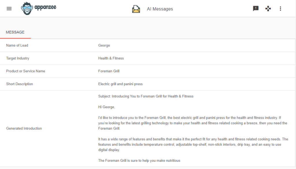Click the Appanzee monkey logo
The width and height of the screenshot is (296, 169).
[27, 8]
